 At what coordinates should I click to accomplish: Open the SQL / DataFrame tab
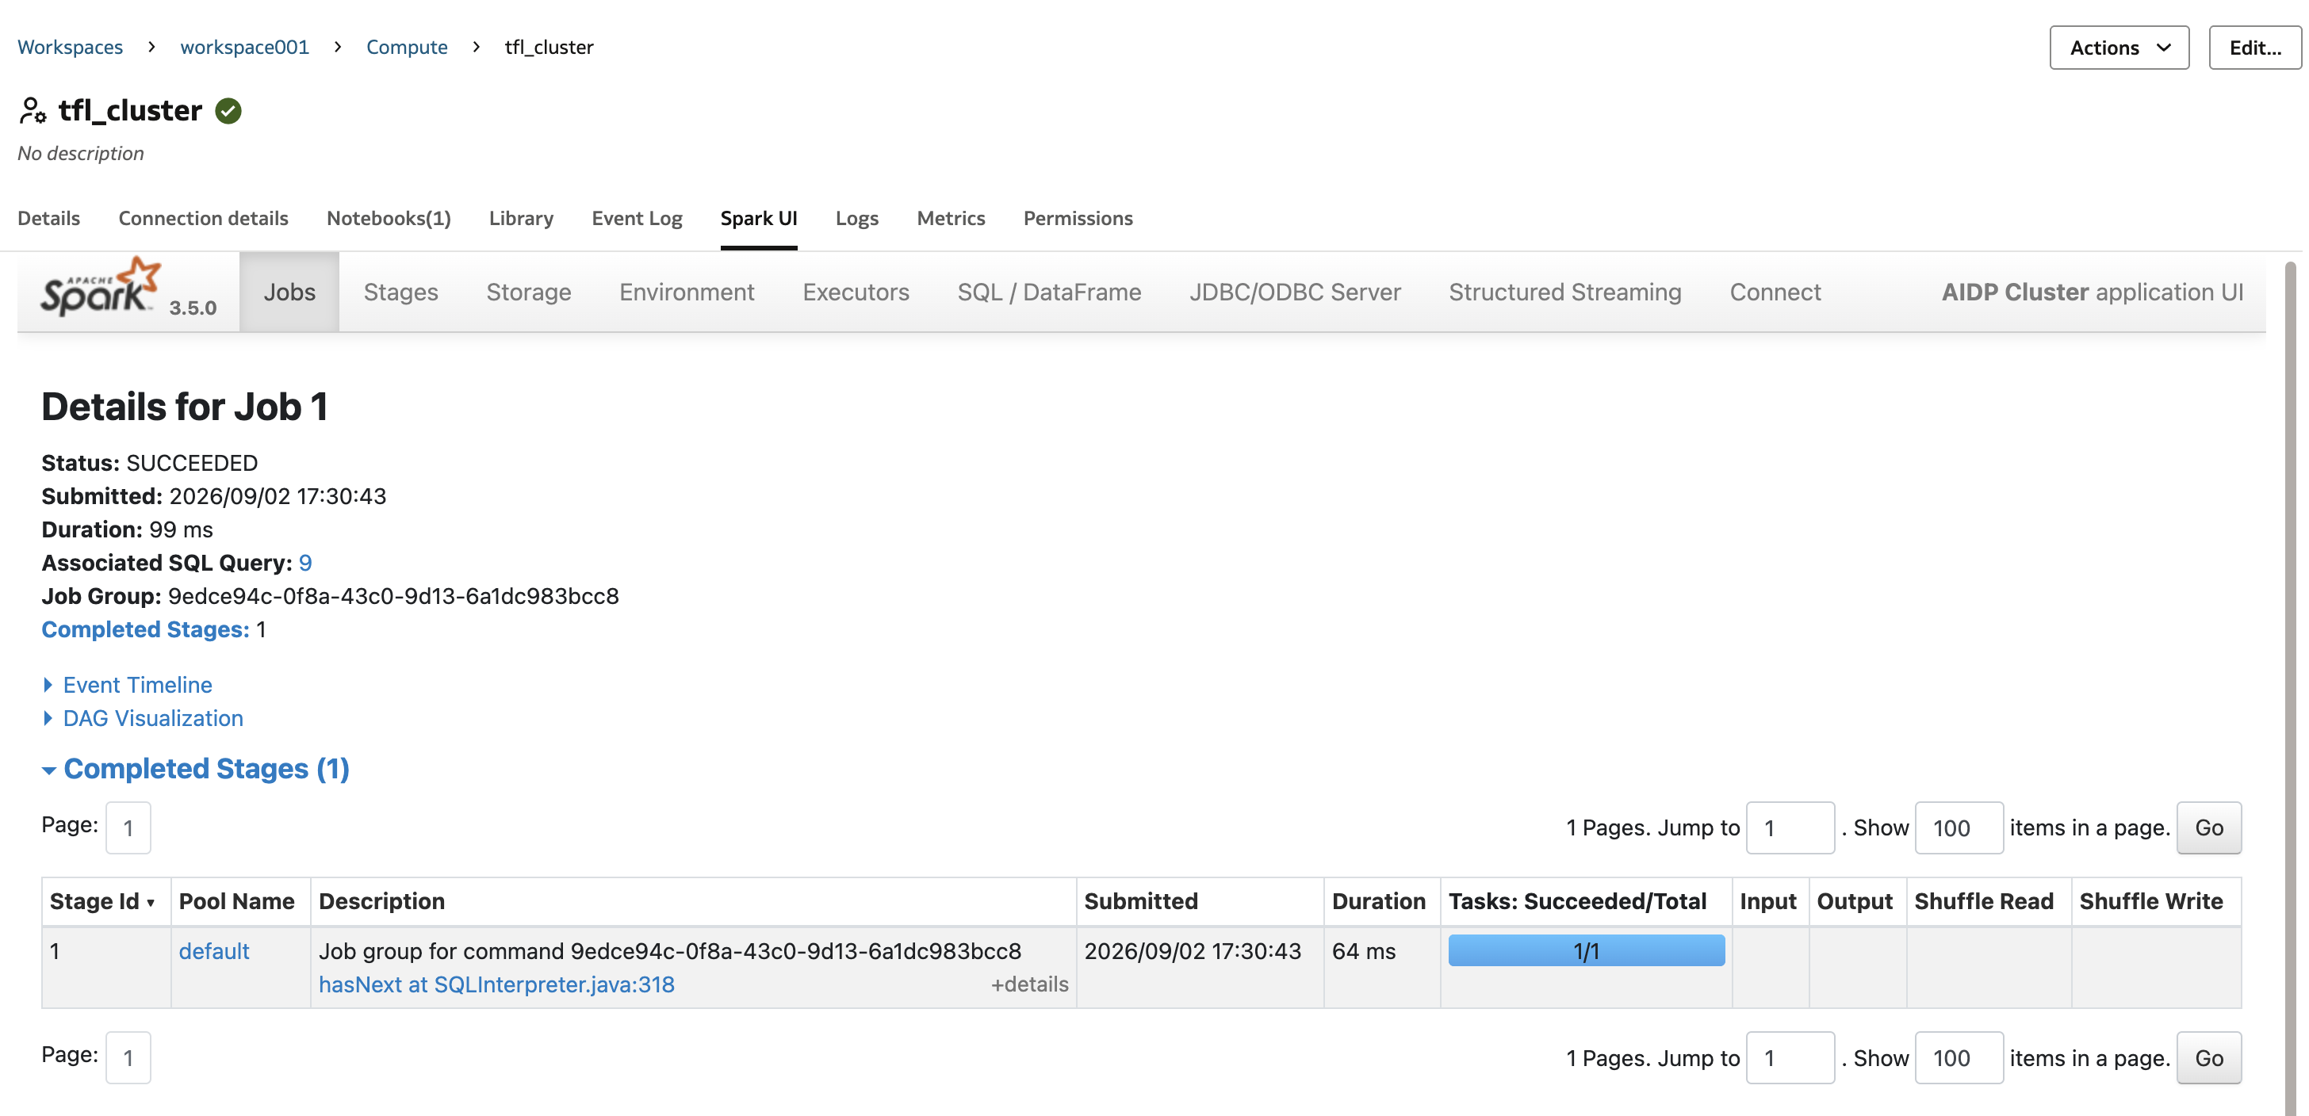[x=1050, y=292]
